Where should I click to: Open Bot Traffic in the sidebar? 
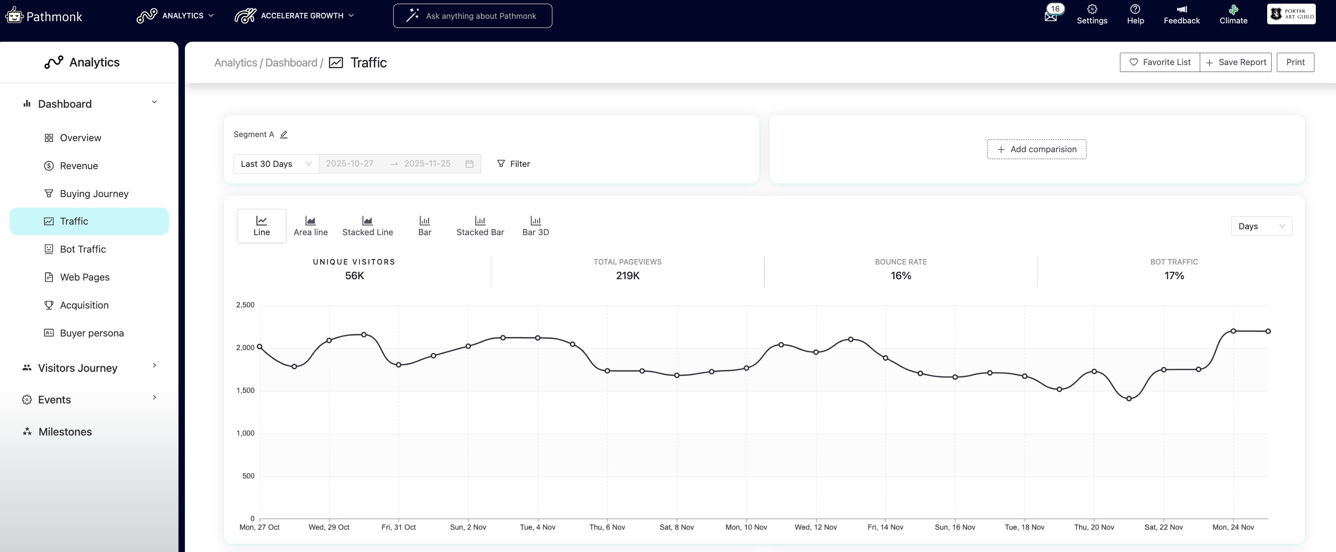coord(83,249)
